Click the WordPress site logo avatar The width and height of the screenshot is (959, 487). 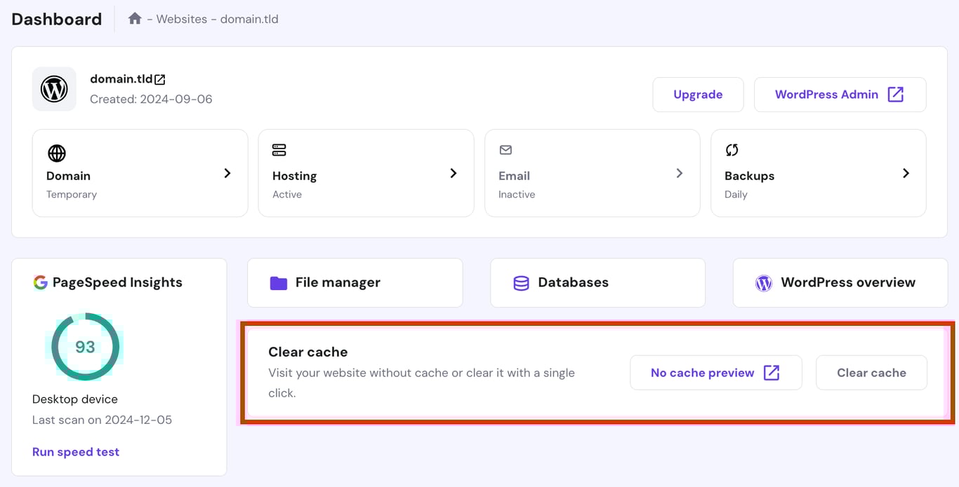pos(54,89)
